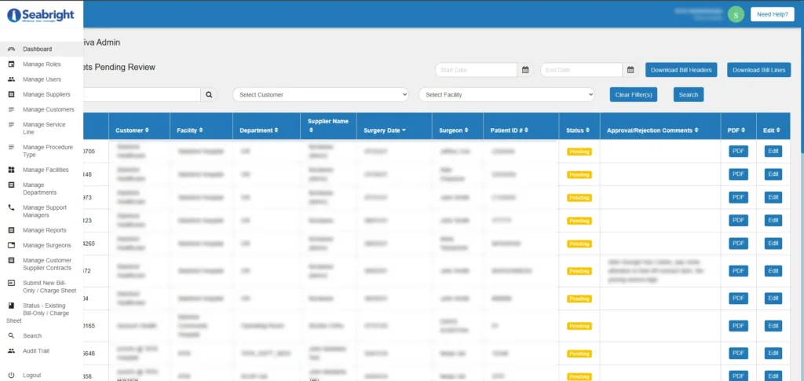The width and height of the screenshot is (804, 381).
Task: Click the sidebar Search magnifier icon
Action: tap(11, 336)
